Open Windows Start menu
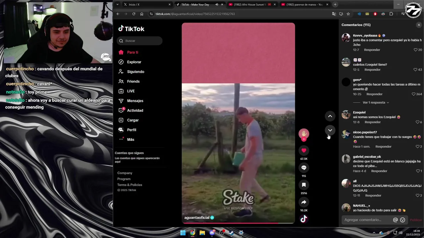 [183, 233]
